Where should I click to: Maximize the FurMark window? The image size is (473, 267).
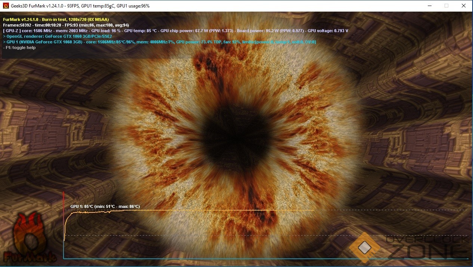click(x=446, y=6)
